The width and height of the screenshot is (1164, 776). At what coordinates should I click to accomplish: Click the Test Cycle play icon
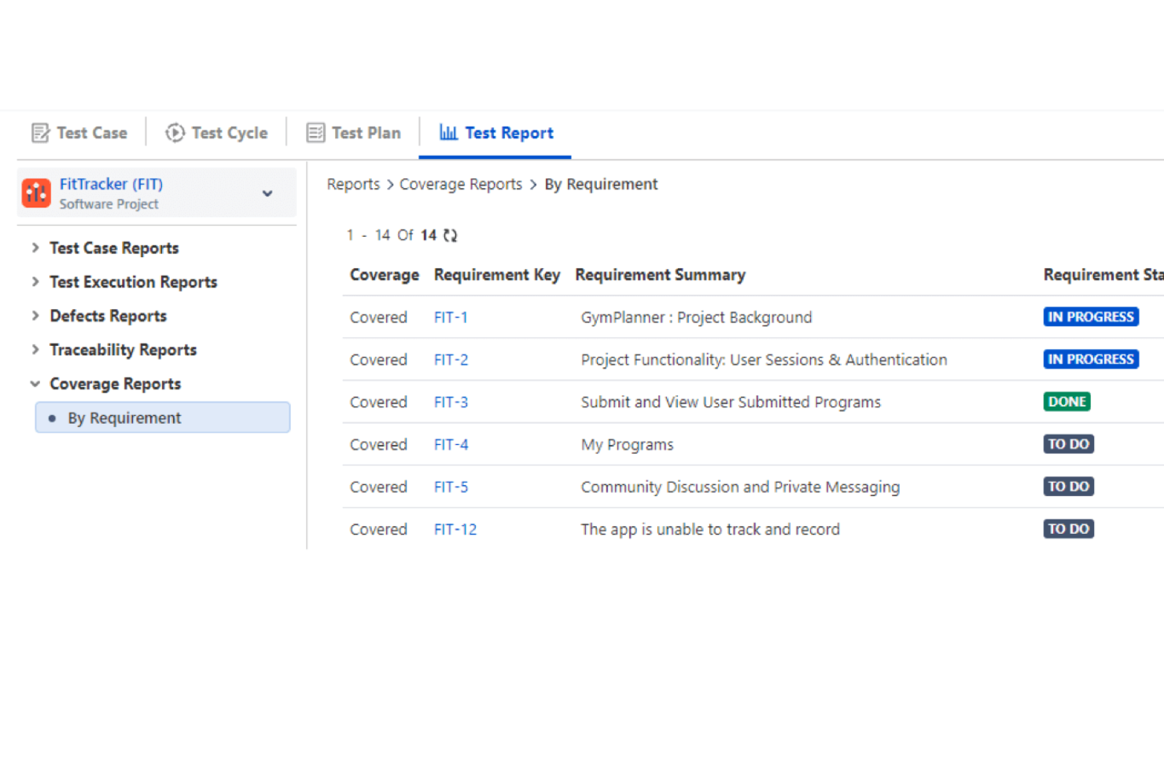[174, 132]
